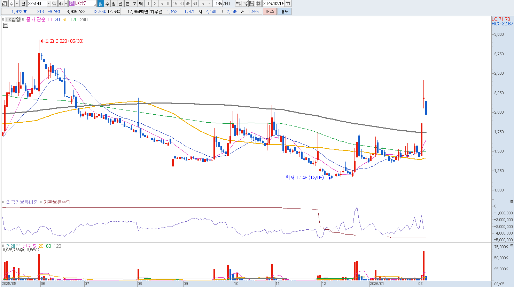The height and width of the screenshot is (287, 514).
Task: Switch to minute (분) chart period
Action: (x=127, y=3)
